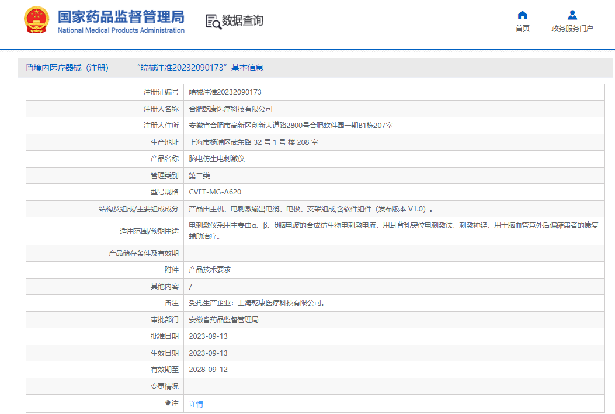Click the 注册证编号 label
This screenshot has width=615, height=414.
click(x=161, y=92)
